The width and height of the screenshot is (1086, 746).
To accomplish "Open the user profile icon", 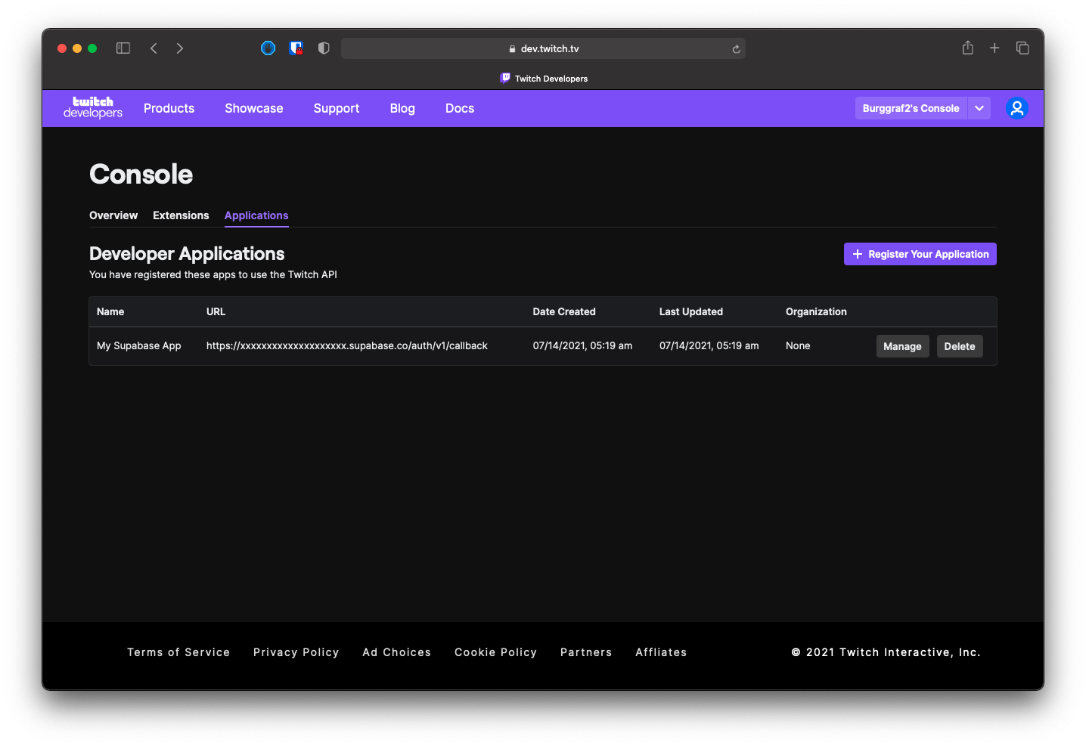I will 1016,108.
